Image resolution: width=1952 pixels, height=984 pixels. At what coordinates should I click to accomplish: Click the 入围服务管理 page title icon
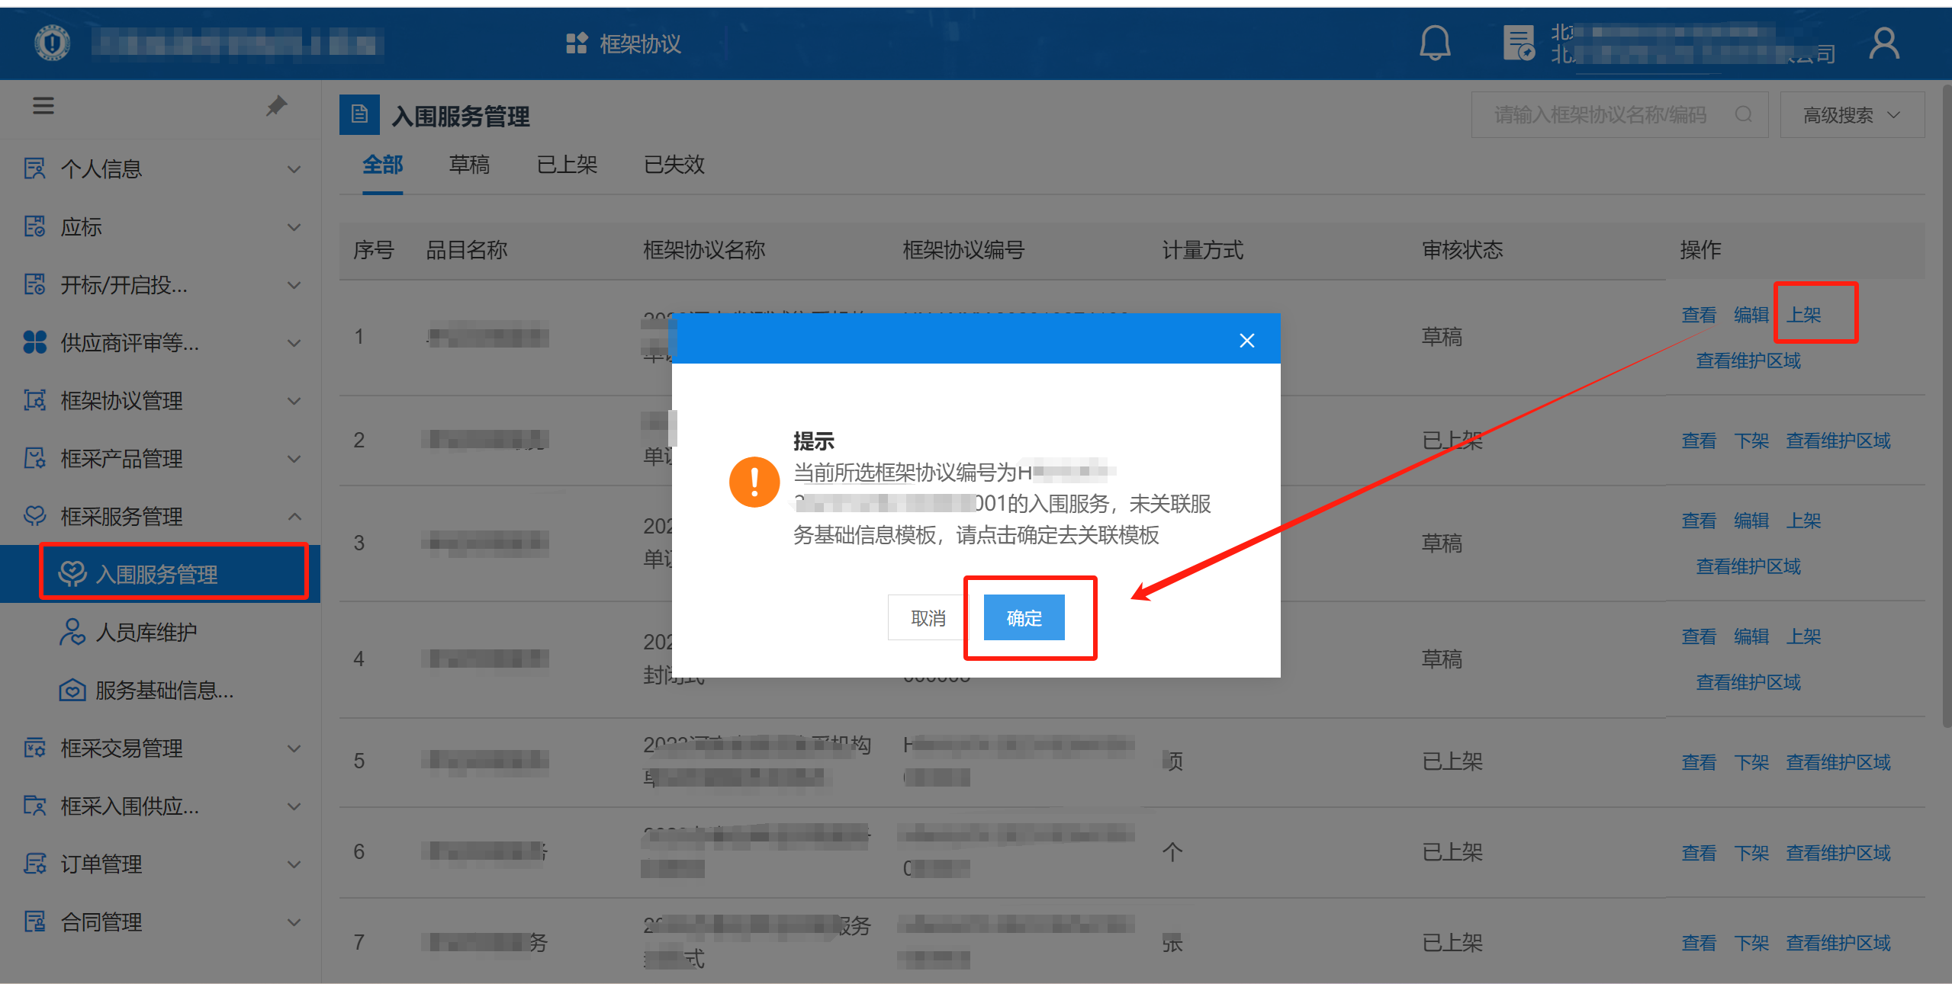tap(359, 115)
